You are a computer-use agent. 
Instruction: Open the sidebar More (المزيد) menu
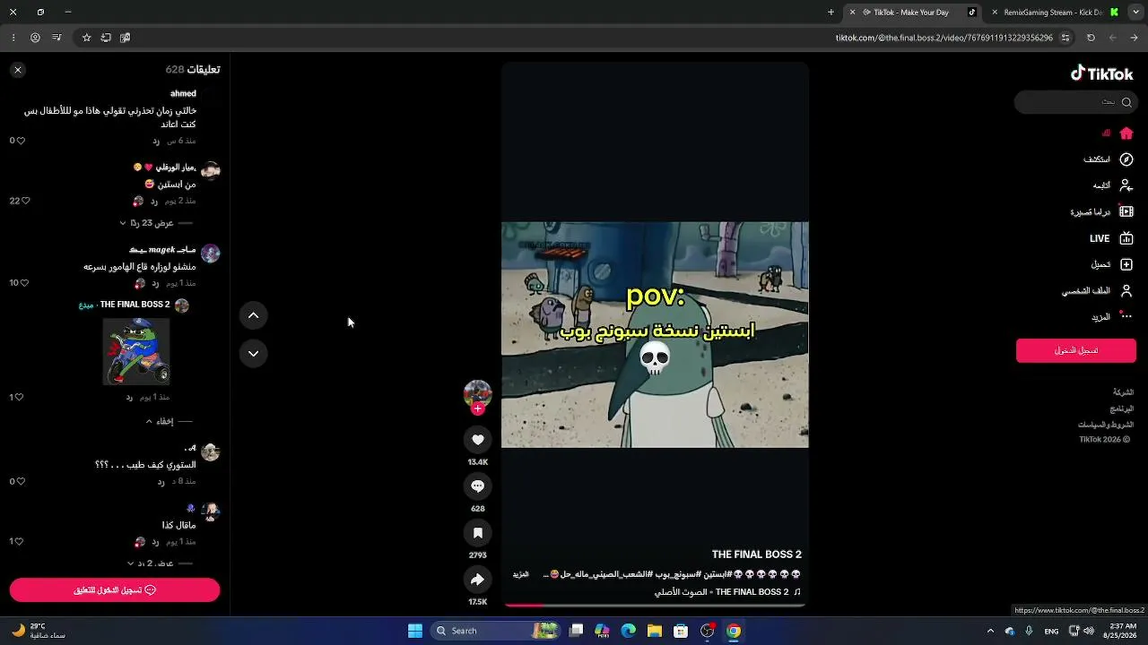point(1110,317)
